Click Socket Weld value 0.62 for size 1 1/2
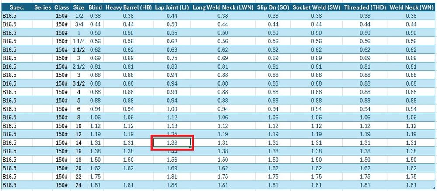Image resolution: width=437 pixels, height=191 pixels. (x=316, y=50)
